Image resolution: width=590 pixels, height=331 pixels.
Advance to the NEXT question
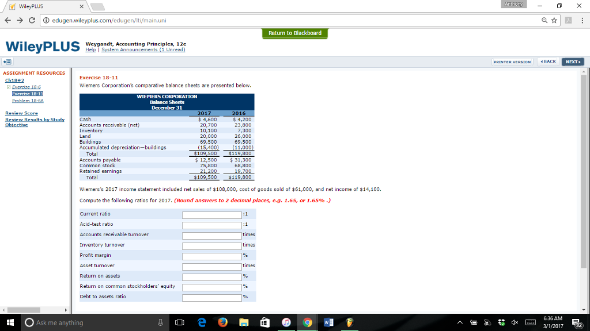click(x=573, y=62)
